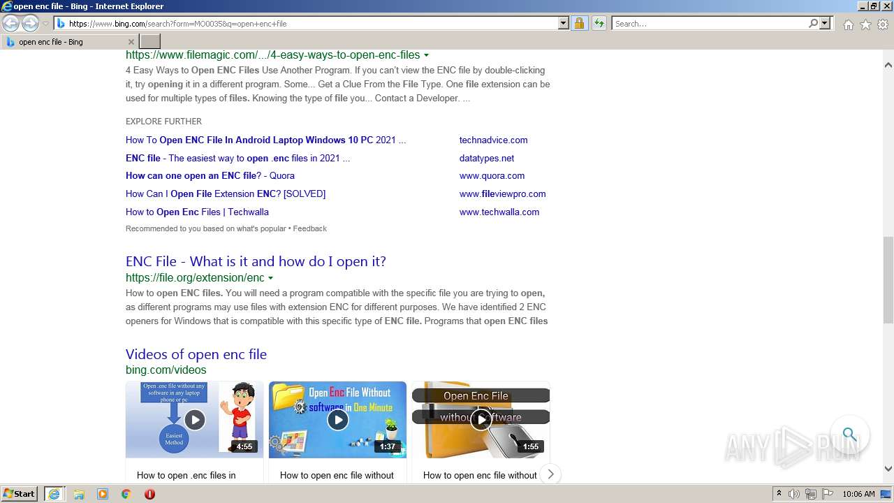This screenshot has height=503, width=894.
Task: Click the Action Center flag icon
Action: pyautogui.click(x=828, y=494)
